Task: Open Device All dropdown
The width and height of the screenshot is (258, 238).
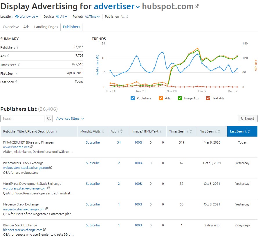Action: [62, 17]
